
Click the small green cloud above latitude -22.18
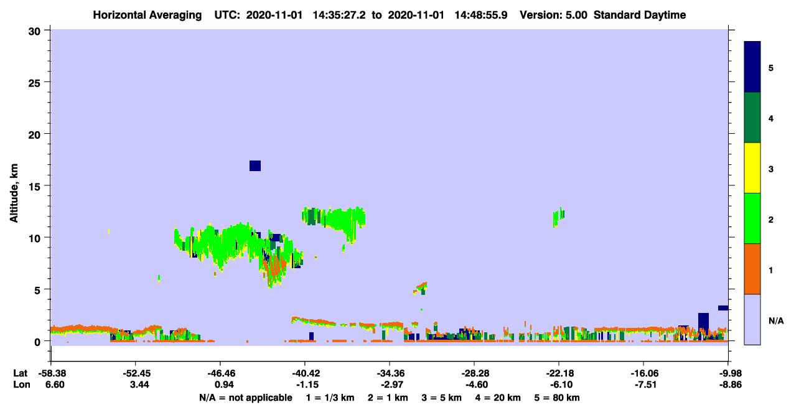click(x=558, y=217)
